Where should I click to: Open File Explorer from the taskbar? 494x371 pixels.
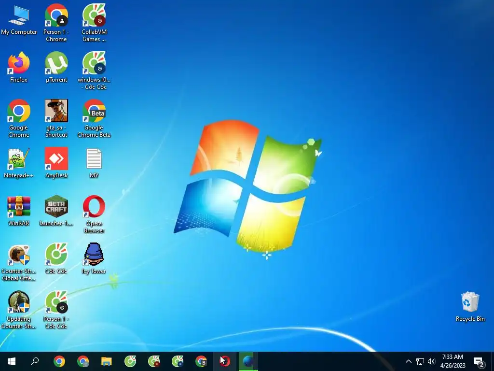tap(107, 361)
